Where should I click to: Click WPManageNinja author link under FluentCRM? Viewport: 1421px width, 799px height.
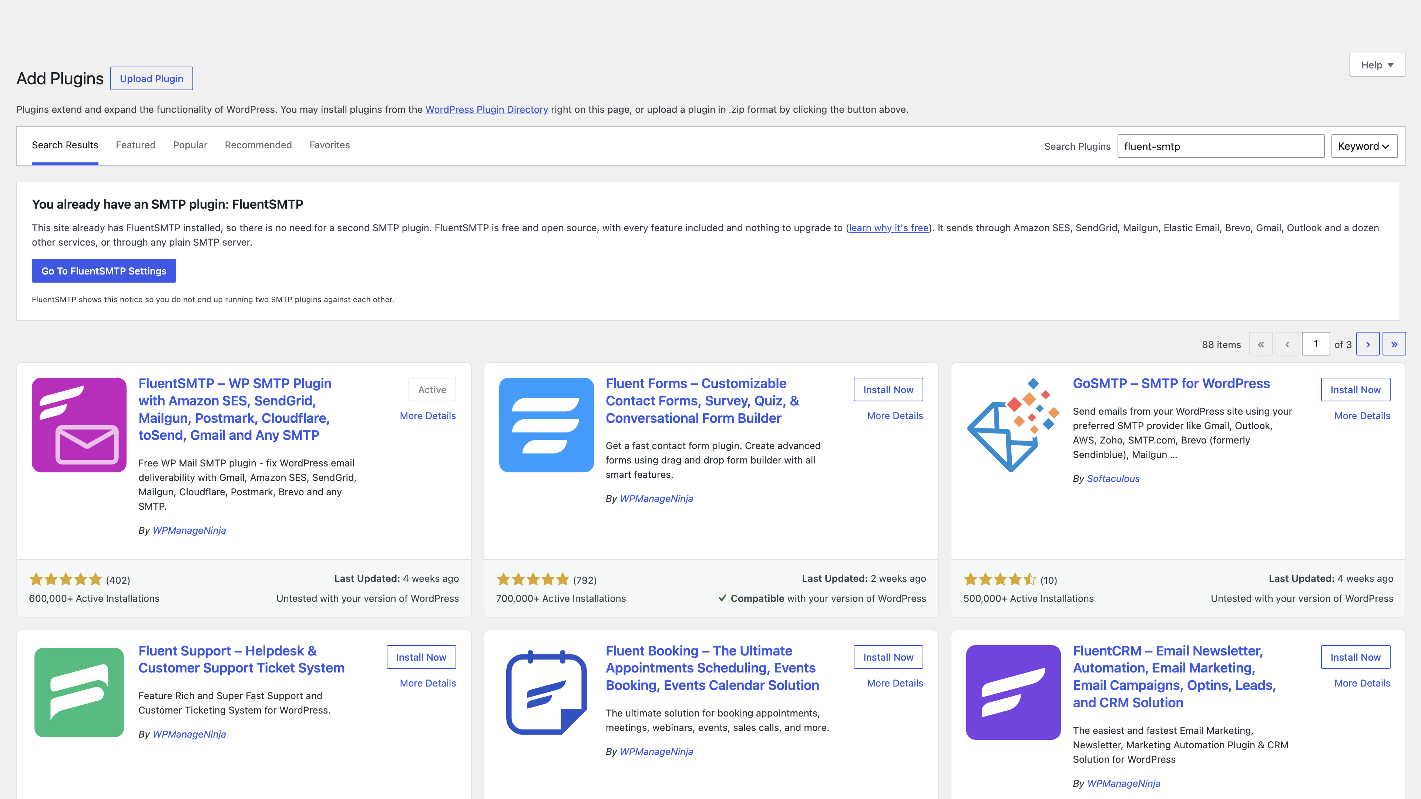tap(1124, 783)
